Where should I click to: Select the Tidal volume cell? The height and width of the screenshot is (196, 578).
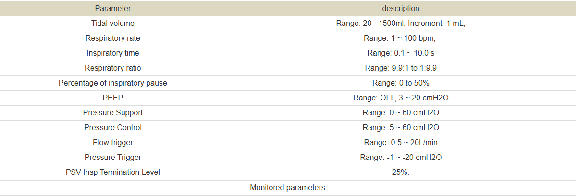113,23
